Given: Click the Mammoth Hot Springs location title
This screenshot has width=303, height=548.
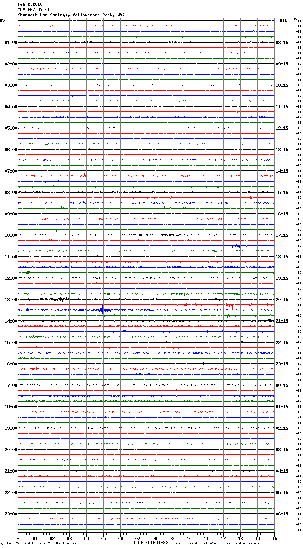Looking at the screenshot, I should tap(71, 15).
